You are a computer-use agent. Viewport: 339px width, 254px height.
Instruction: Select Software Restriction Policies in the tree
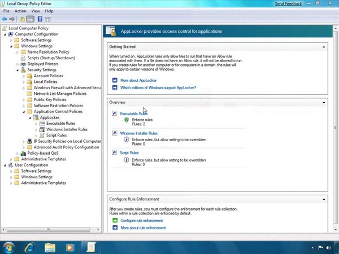click(58, 106)
